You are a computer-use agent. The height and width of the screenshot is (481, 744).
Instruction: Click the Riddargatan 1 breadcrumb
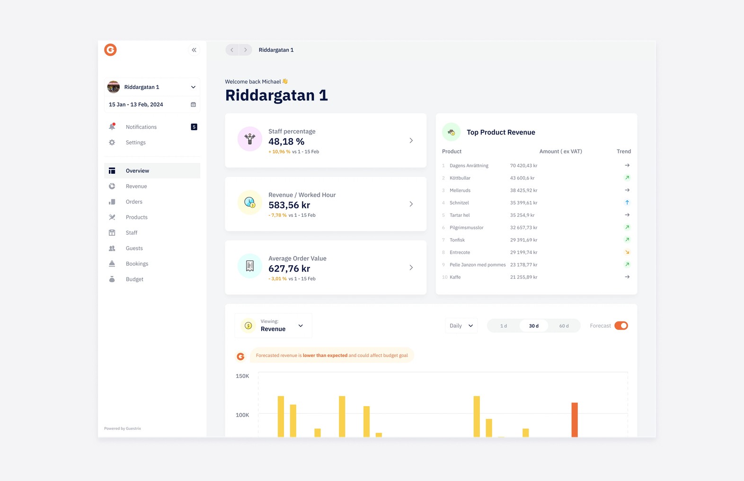point(276,50)
